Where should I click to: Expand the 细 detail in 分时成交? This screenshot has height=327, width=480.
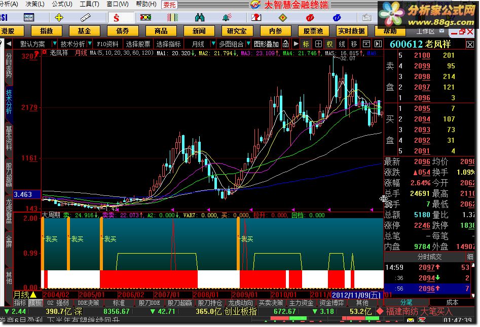tap(469, 257)
